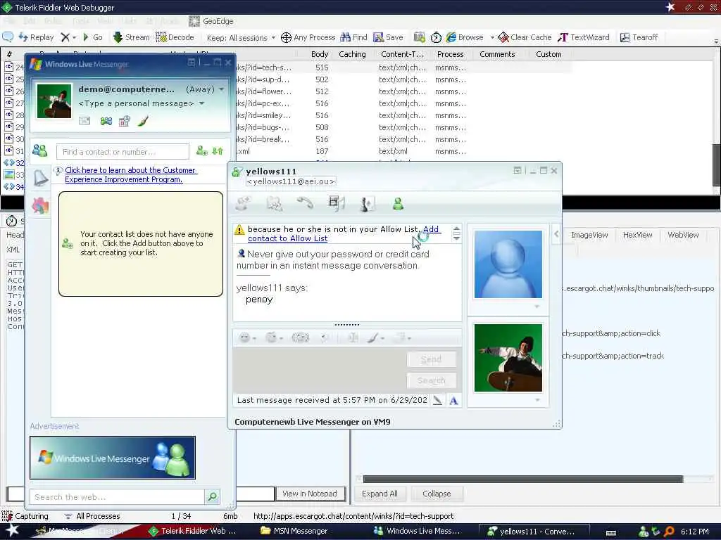Open the options arrow under yellows111 display picture
The width and height of the screenshot is (721, 540).
pos(537,307)
